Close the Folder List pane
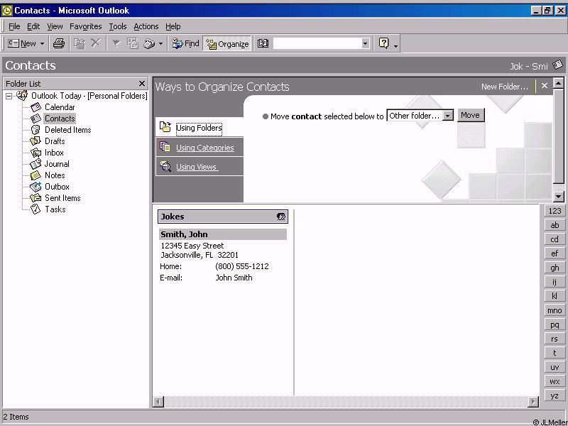Image resolution: width=568 pixels, height=426 pixels. [142, 84]
